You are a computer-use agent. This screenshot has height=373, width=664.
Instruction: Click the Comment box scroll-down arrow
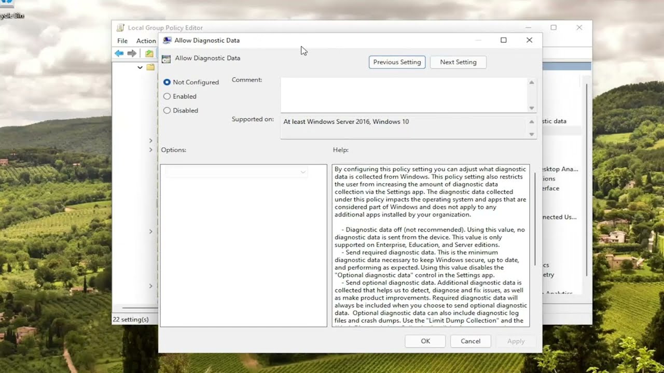click(x=532, y=108)
